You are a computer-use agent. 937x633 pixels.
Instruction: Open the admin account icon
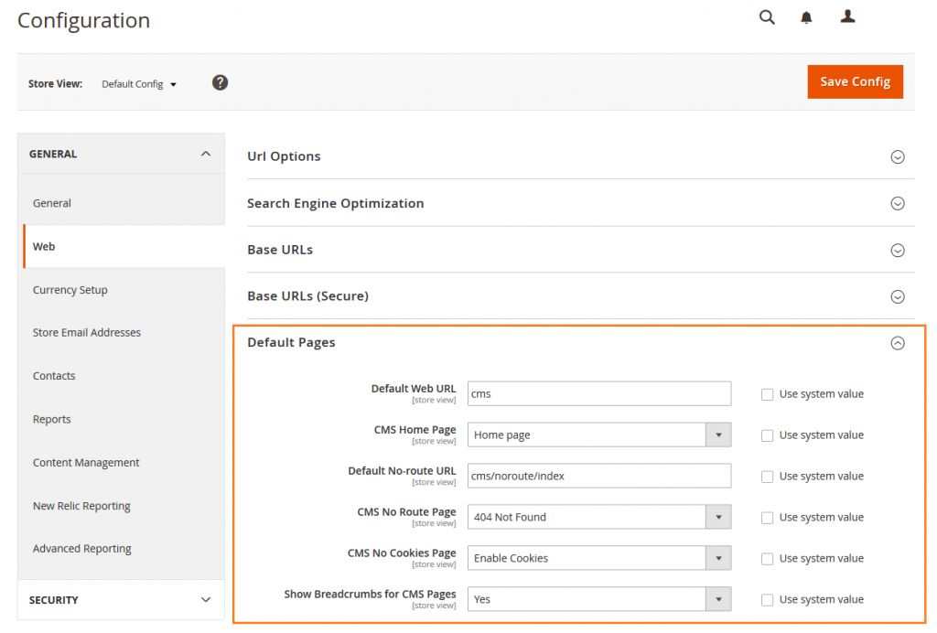(x=846, y=16)
